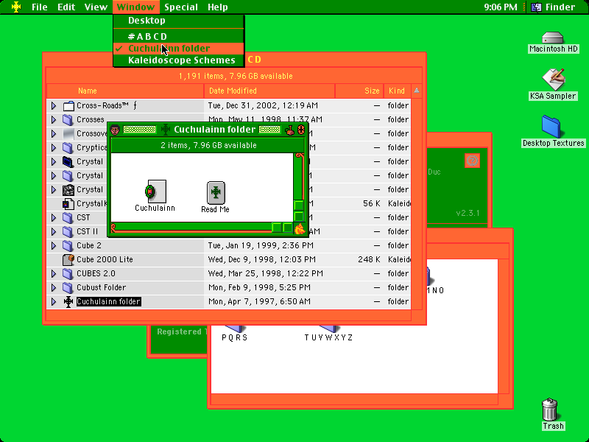
Task: Click face close box in Cuchulainn window
Action: click(115, 130)
